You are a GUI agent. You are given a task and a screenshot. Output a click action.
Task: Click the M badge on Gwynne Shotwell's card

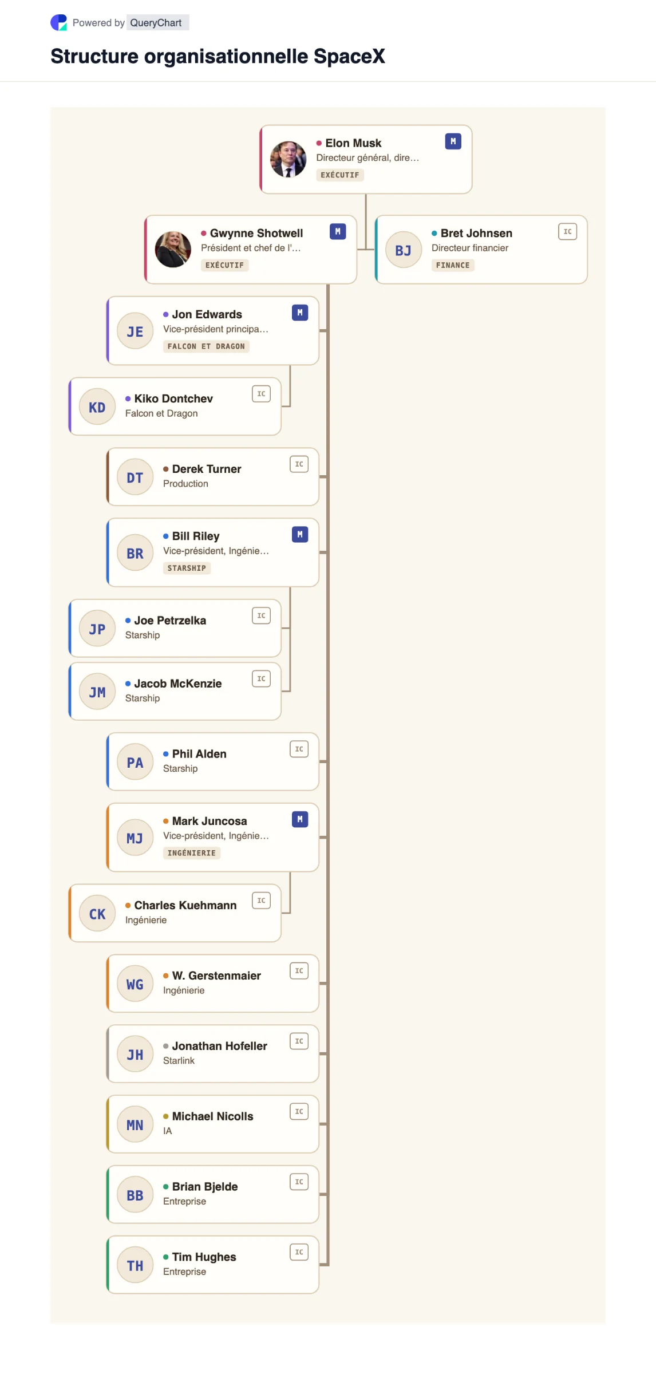coord(338,231)
